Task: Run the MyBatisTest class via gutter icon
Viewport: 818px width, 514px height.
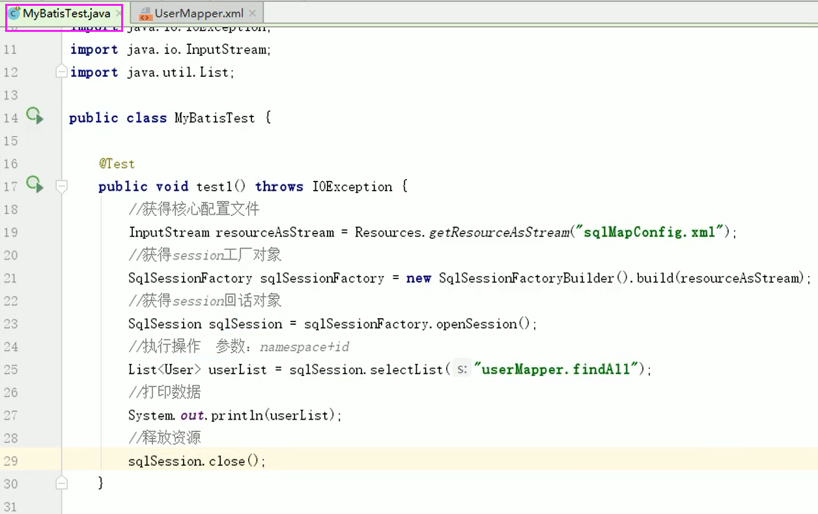Action: tap(35, 116)
